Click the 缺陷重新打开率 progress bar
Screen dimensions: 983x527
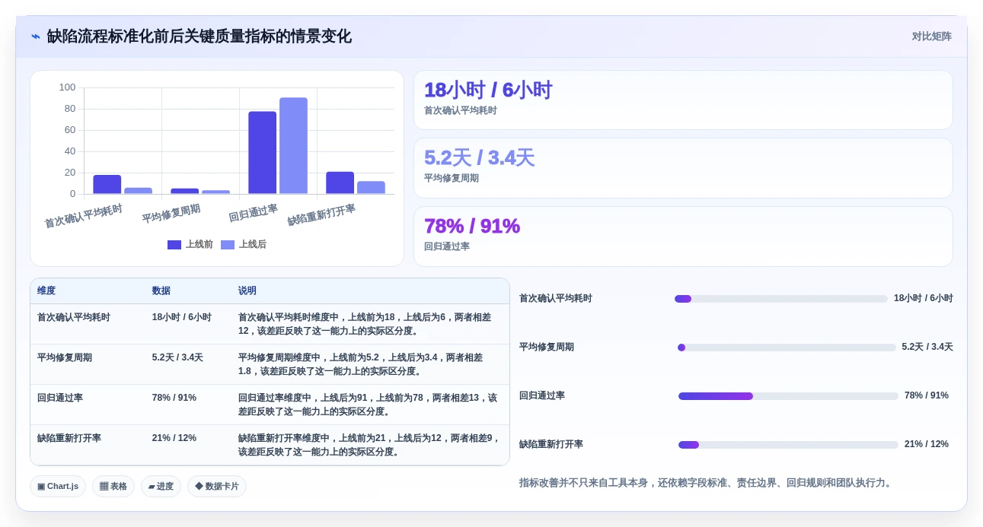(x=788, y=445)
